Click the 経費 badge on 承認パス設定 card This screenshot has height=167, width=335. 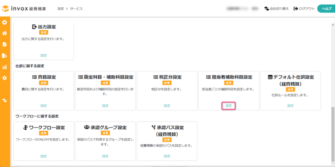tap(167, 140)
